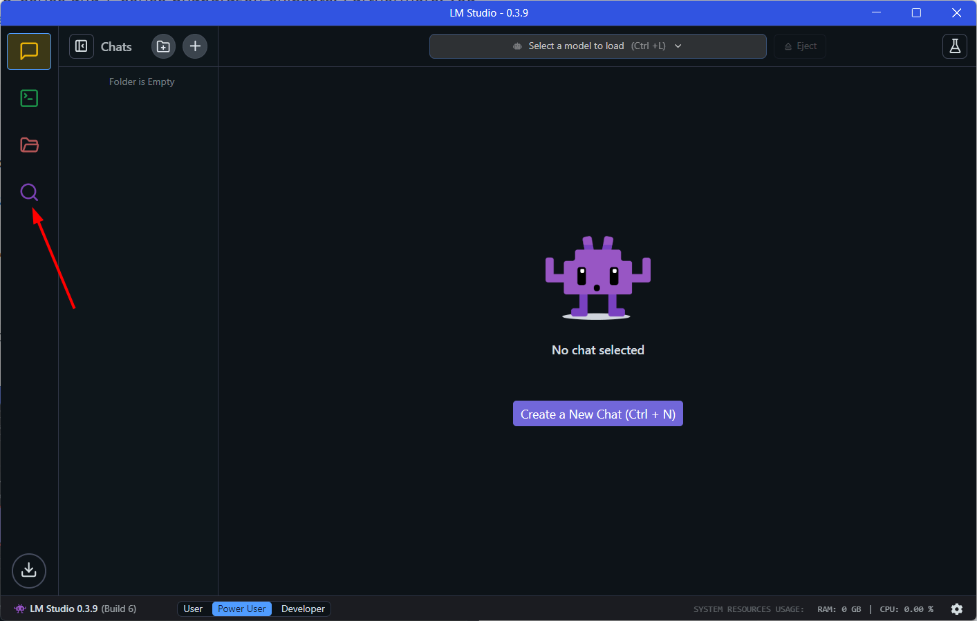
Task: Open the Chat tab in sidebar
Action: (x=29, y=51)
